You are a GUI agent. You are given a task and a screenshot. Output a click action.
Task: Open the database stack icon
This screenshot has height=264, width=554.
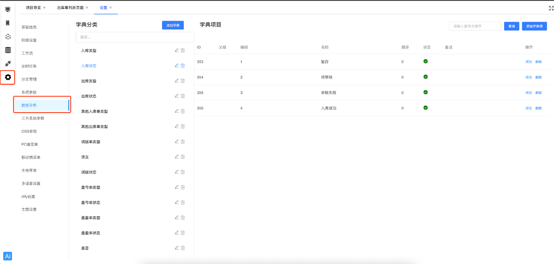point(8,50)
